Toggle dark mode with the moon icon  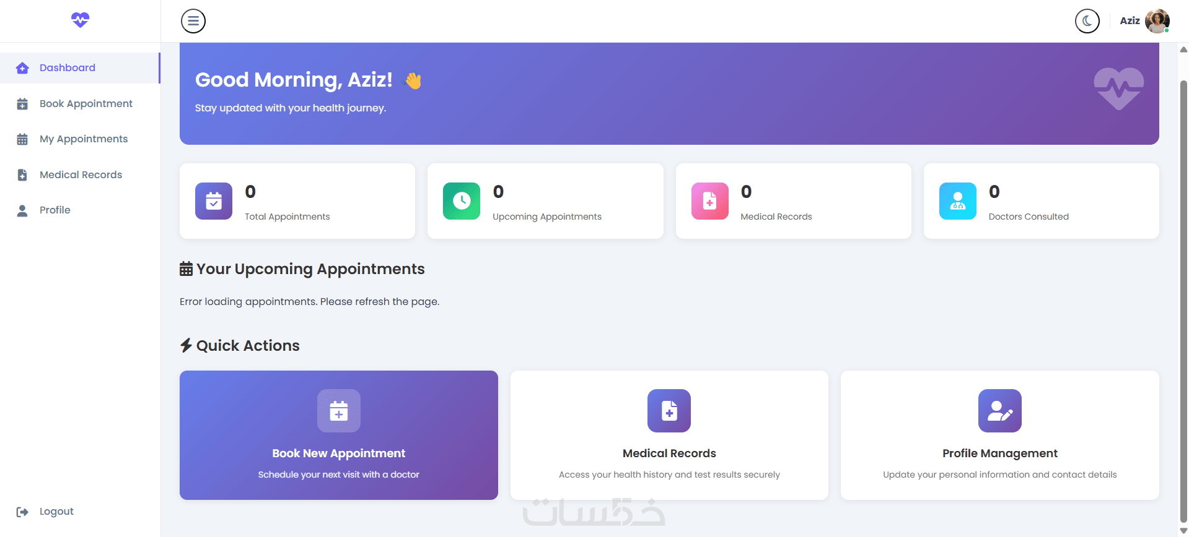(1087, 21)
